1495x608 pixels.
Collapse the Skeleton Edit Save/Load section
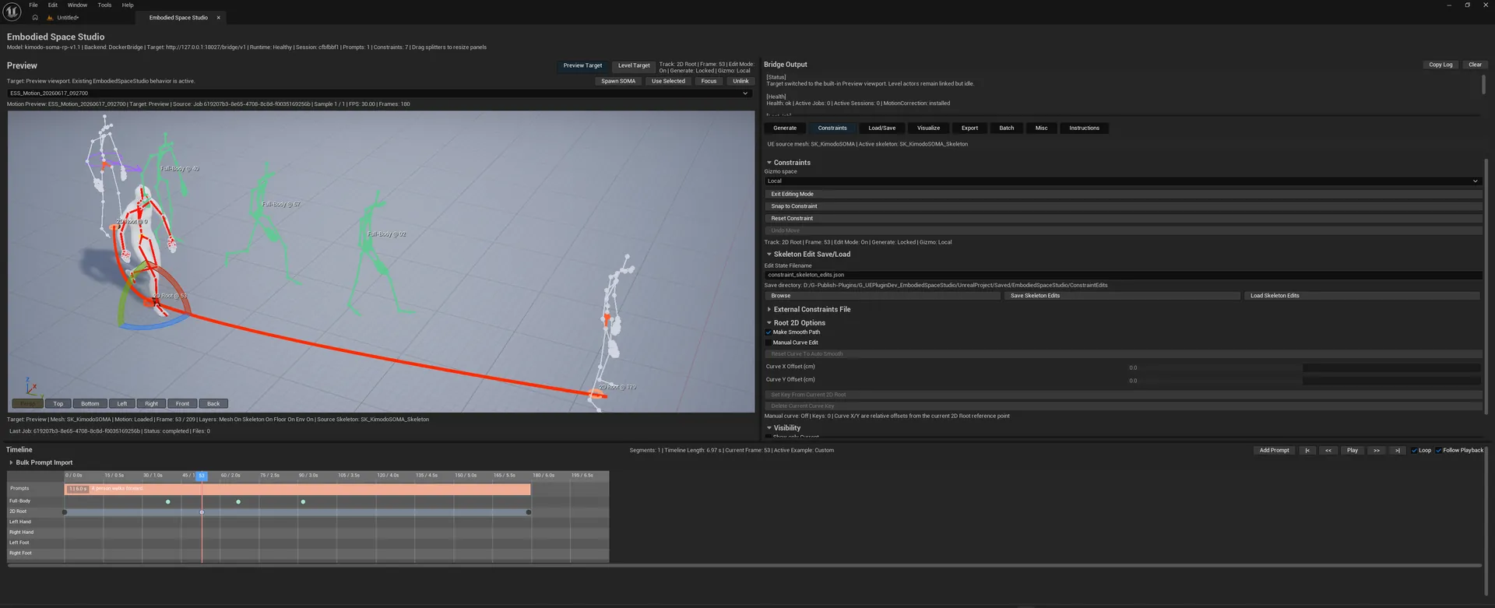[x=769, y=255]
